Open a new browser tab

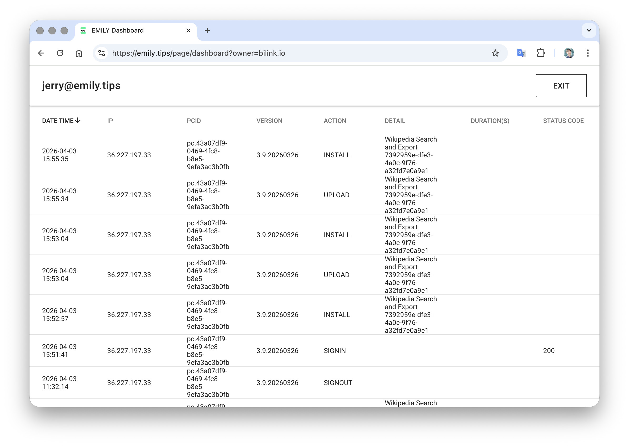207,30
